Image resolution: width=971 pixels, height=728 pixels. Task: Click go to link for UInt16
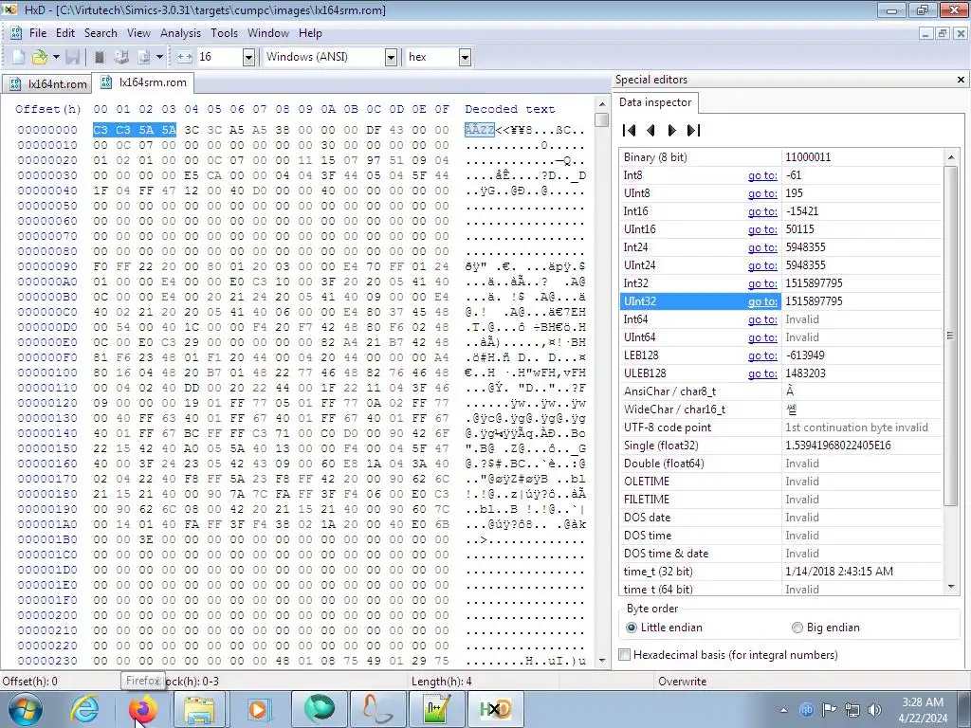click(x=762, y=229)
